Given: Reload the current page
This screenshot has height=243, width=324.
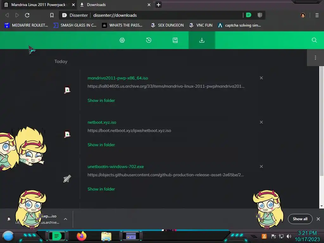Looking at the screenshot, I should tap(27, 15).
